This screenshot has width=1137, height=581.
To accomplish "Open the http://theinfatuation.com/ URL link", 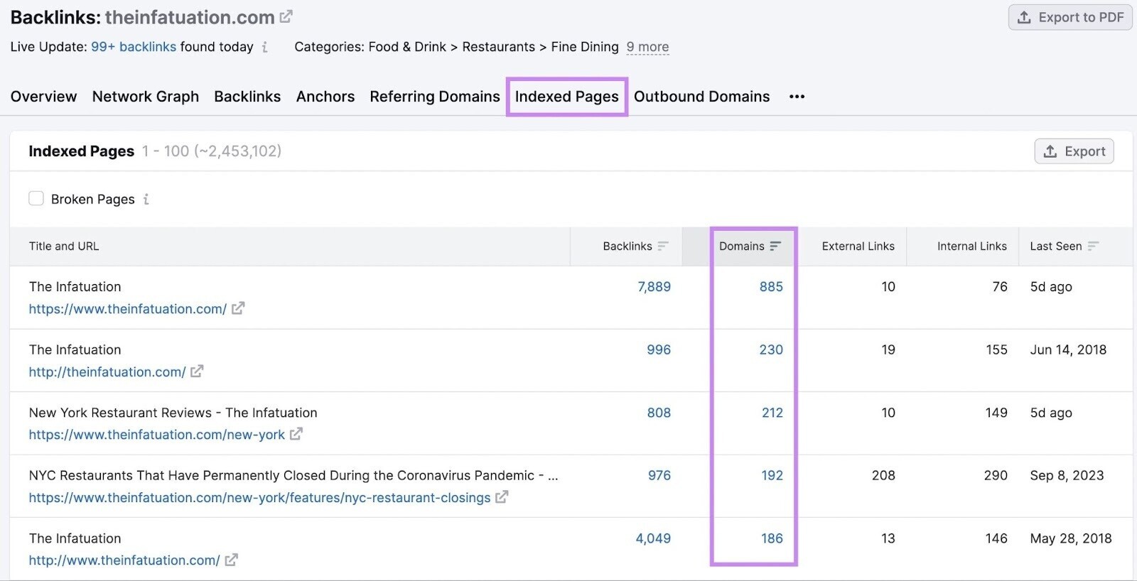I will pyautogui.click(x=107, y=372).
